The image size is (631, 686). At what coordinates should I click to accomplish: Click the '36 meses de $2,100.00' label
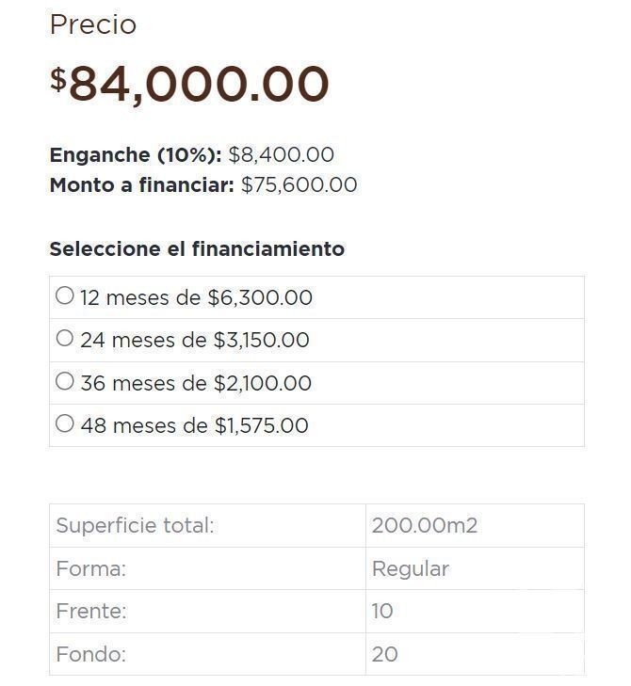[x=196, y=383]
